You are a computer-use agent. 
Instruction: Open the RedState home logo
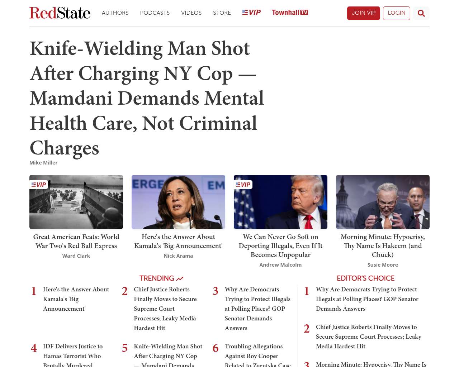(x=60, y=13)
